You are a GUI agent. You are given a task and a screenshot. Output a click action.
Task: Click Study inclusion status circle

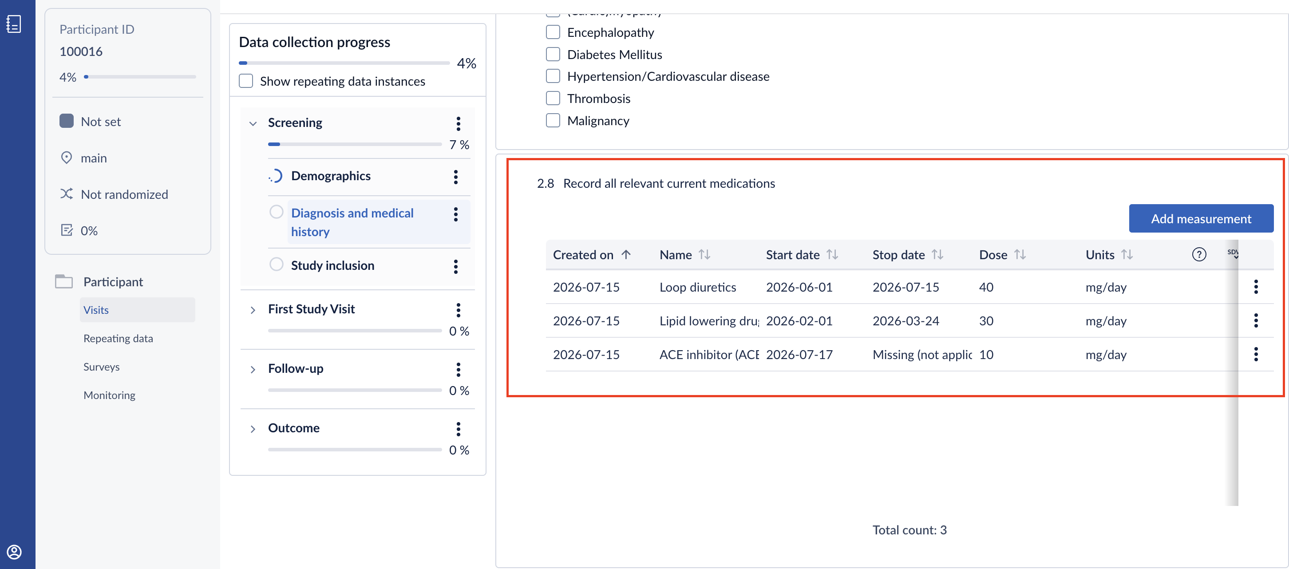(x=276, y=264)
